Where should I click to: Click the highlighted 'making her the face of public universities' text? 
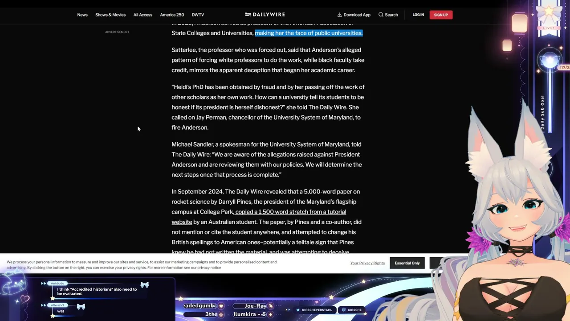pos(309,33)
